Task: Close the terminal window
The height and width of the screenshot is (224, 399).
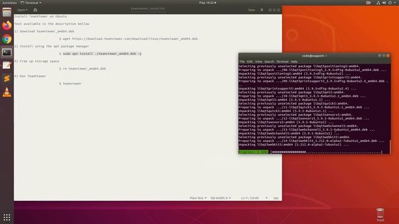Action: coord(388,55)
